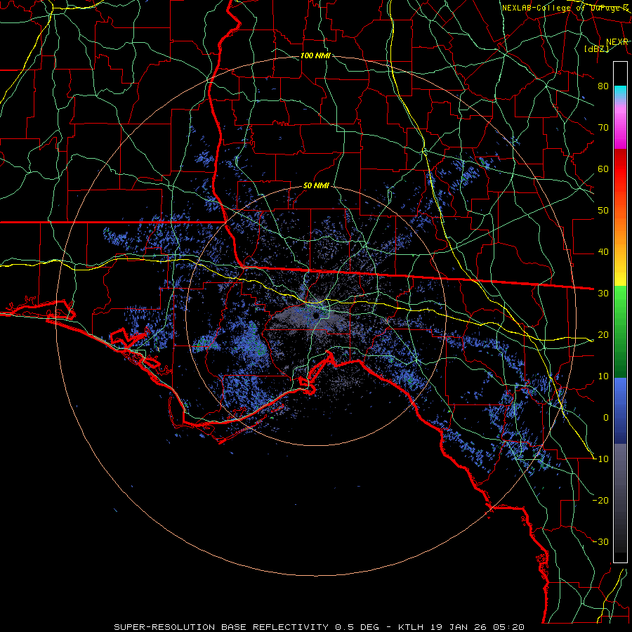Click the dBZ units label
Screen dimensions: 632x632
[596, 48]
